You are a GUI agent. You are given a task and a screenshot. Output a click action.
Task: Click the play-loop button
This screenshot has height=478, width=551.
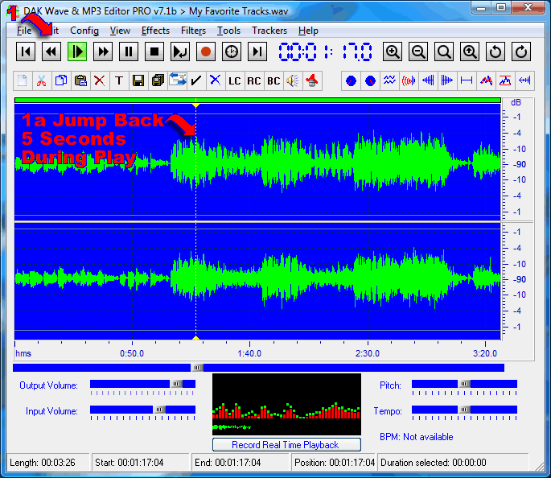[x=180, y=52]
